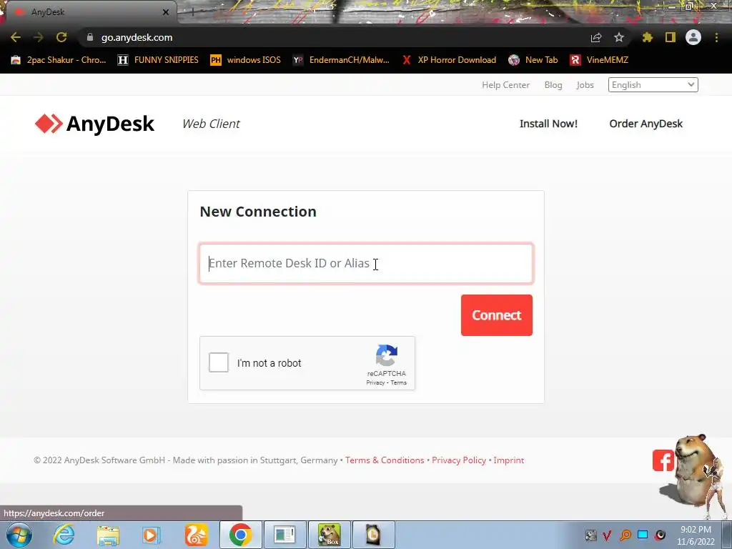Open the EndermanCH/Malw... bookmark
Viewport: 732px width, 549px height.
(341, 60)
